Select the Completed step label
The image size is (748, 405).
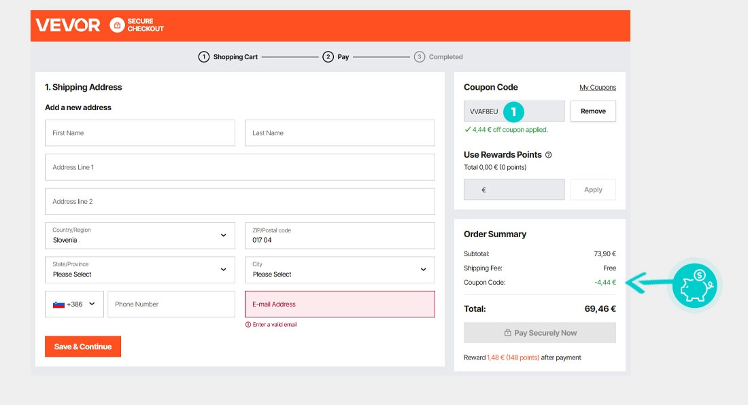pos(445,57)
